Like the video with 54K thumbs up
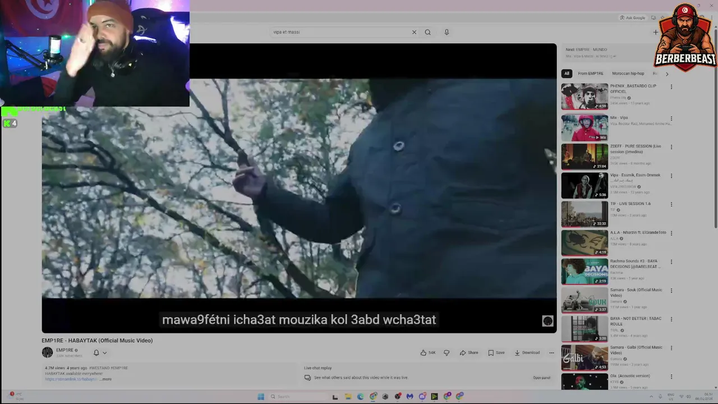Image resolution: width=718 pixels, height=404 pixels. [x=428, y=353]
